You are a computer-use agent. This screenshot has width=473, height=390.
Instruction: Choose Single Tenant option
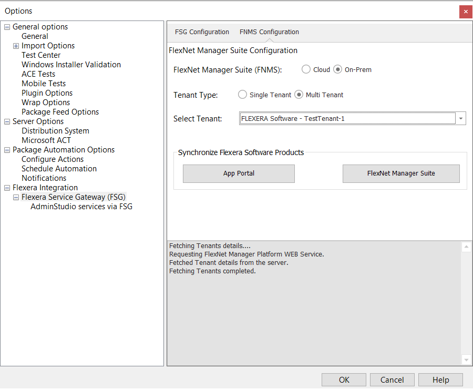(242, 95)
